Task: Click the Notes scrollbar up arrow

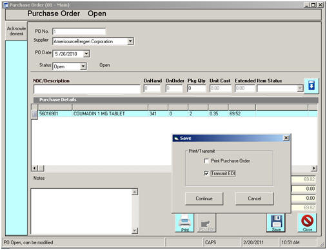Action: pyautogui.click(x=135, y=192)
